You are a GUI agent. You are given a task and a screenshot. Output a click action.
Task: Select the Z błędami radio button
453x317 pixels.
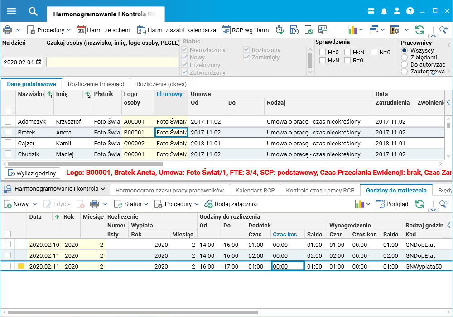[405, 57]
